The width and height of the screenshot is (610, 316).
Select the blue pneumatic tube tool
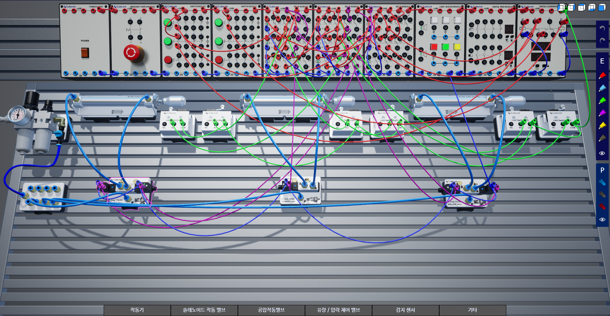tap(602, 182)
